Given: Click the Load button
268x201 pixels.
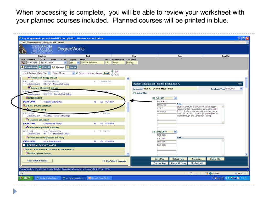Looking at the screenshot, I should [x=107, y=73].
